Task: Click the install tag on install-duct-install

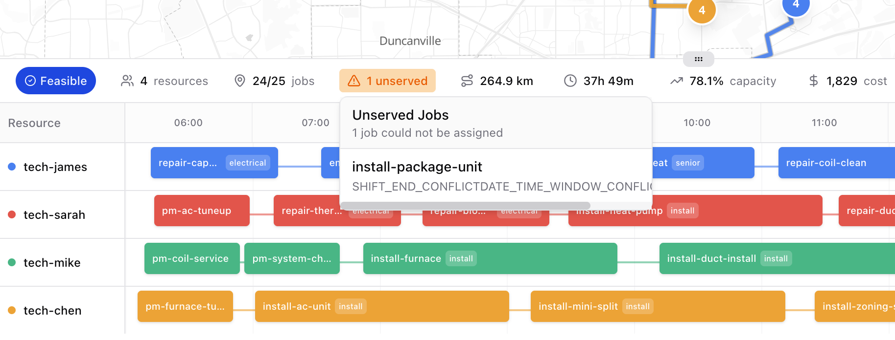Action: tap(776, 258)
